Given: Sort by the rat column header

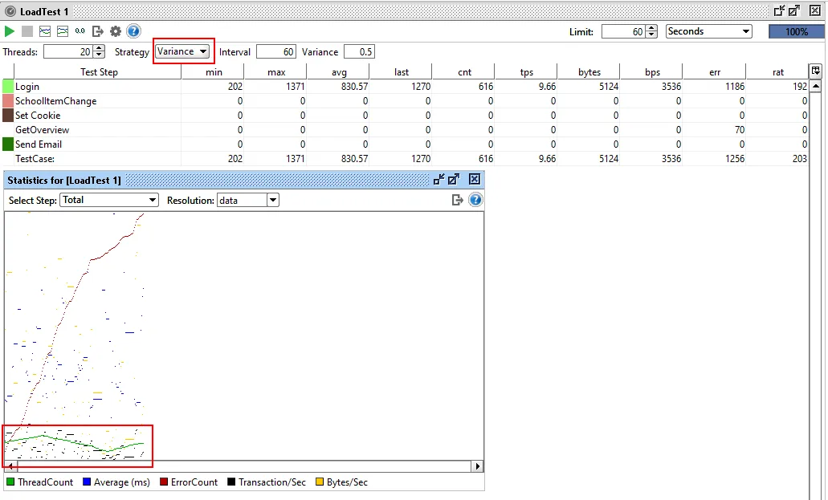Looking at the screenshot, I should click(778, 71).
